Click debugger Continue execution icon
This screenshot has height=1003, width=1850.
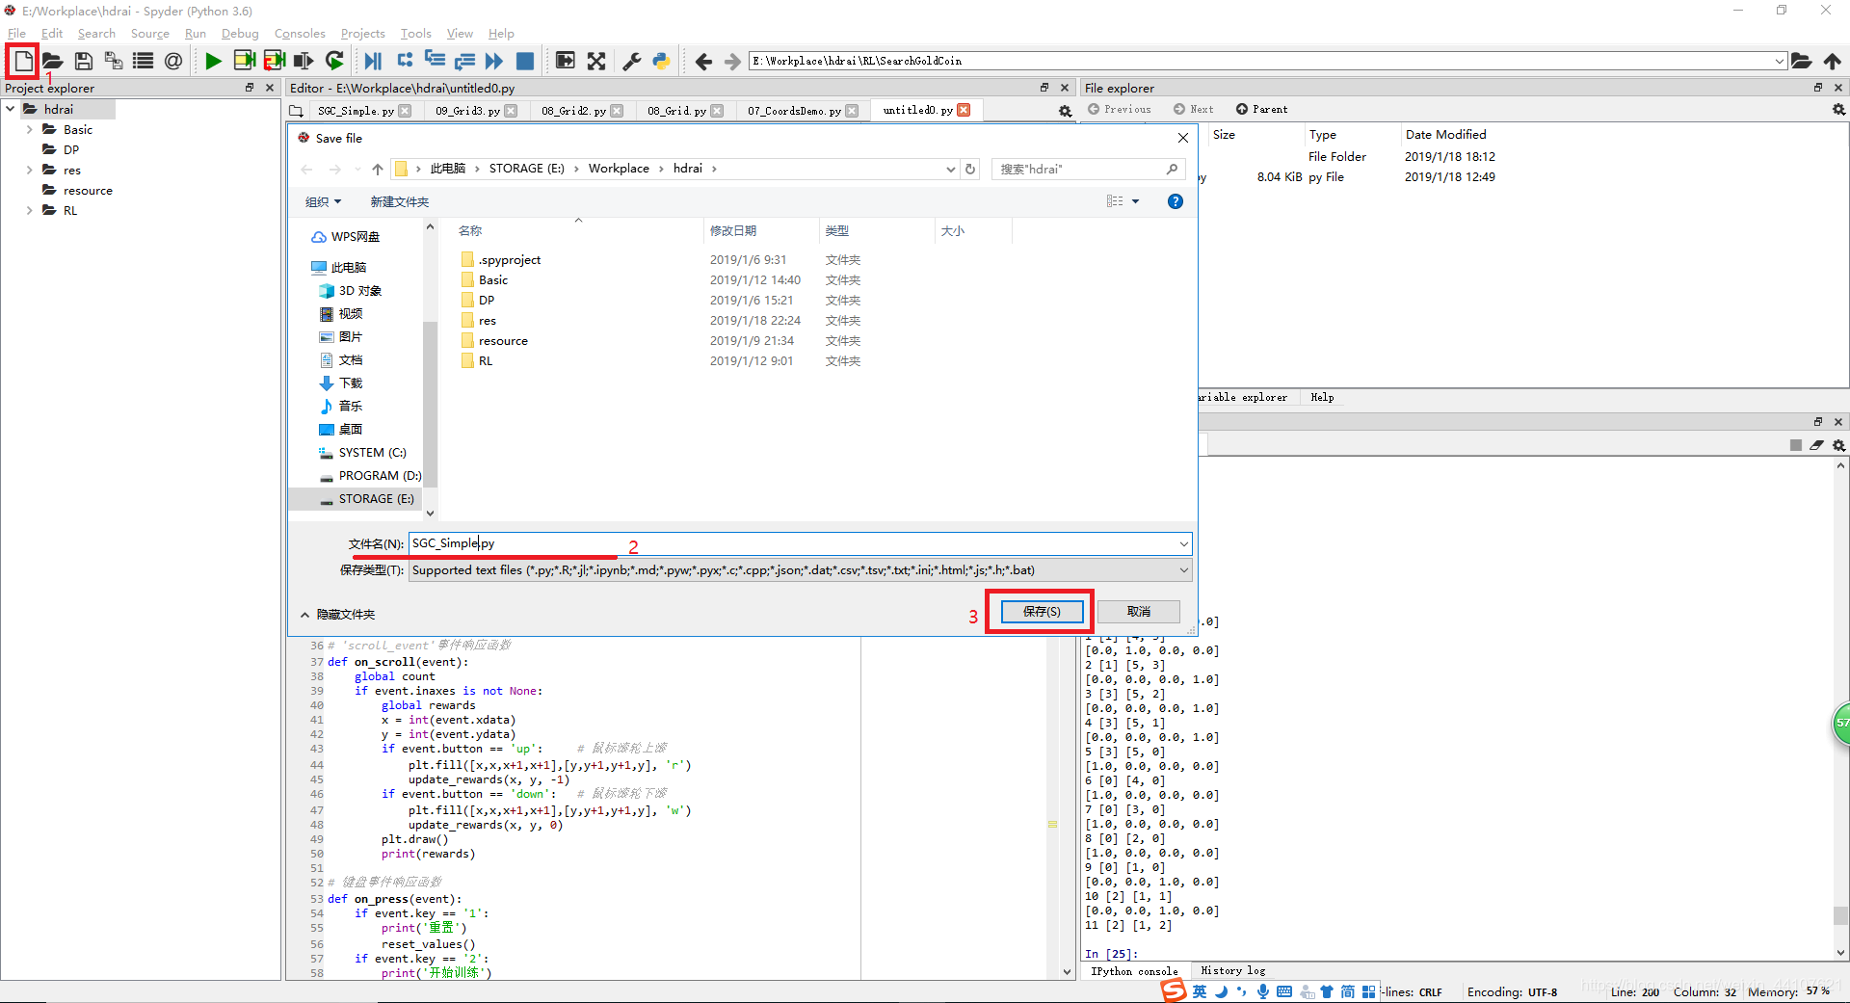[494, 62]
